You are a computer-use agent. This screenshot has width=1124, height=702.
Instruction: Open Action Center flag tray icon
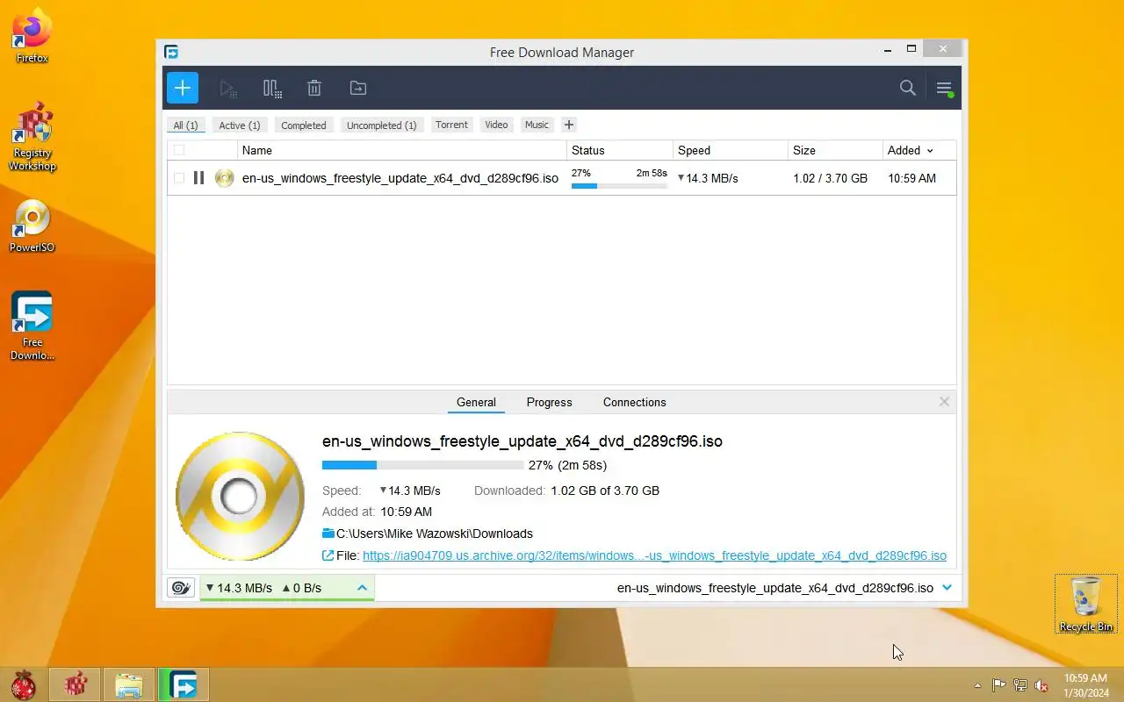[x=999, y=685]
